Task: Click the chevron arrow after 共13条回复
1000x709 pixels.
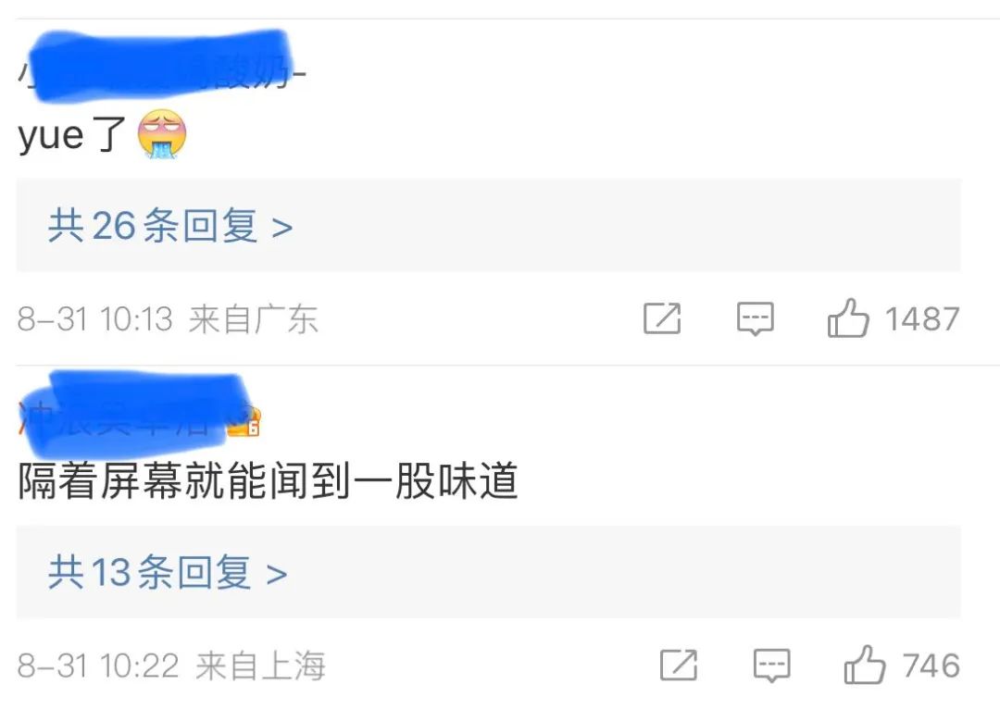Action: (x=276, y=575)
